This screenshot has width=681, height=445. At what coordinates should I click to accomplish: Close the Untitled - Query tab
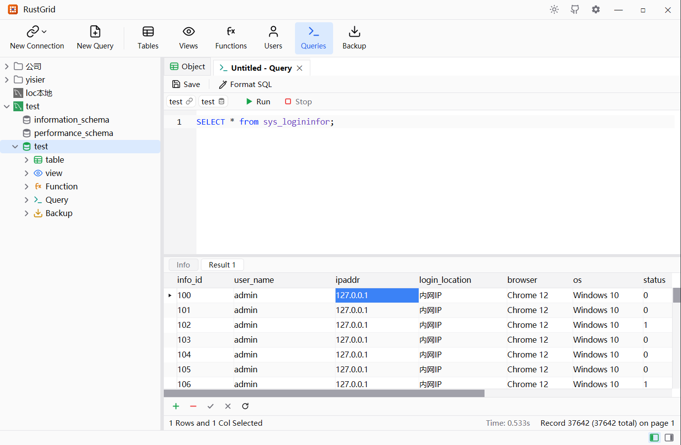pos(299,68)
